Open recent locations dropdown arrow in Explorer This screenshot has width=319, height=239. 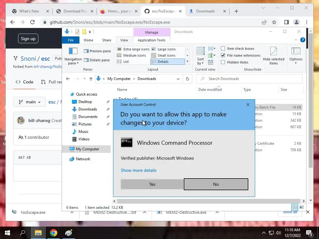tap(84, 79)
